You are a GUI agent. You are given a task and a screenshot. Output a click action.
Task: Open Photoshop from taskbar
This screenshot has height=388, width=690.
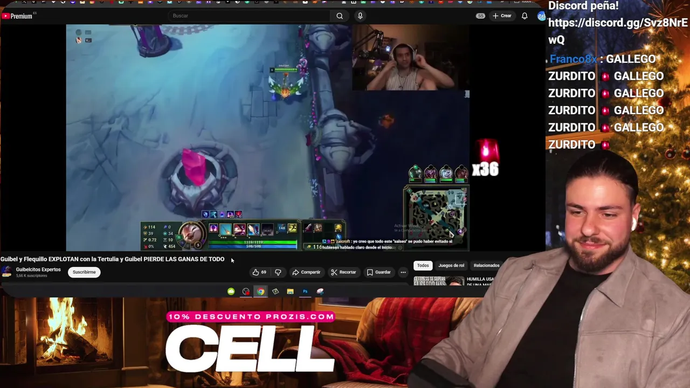305,292
